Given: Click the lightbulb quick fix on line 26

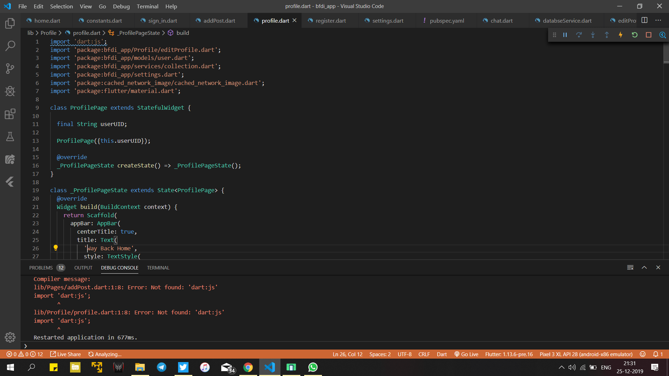Looking at the screenshot, I should [x=55, y=248].
